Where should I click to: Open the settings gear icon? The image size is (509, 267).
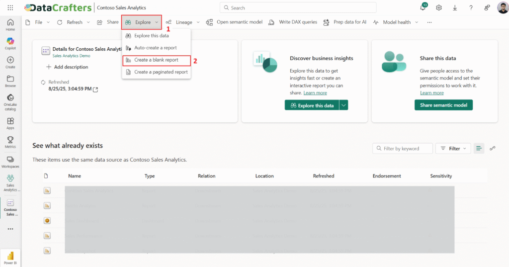tap(439, 8)
